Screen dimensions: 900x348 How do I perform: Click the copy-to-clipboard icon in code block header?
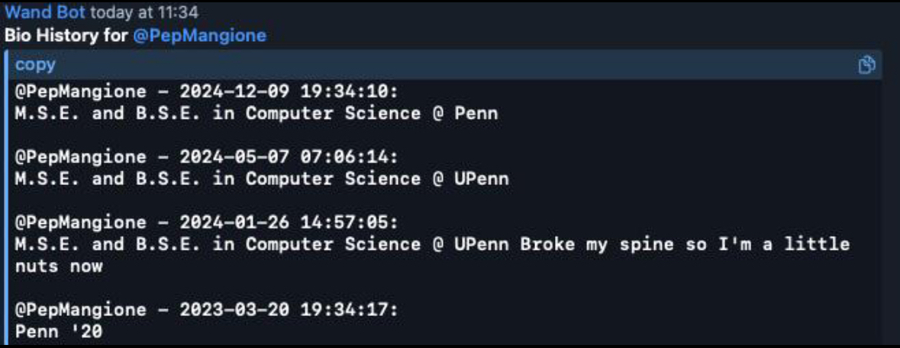[866, 65]
